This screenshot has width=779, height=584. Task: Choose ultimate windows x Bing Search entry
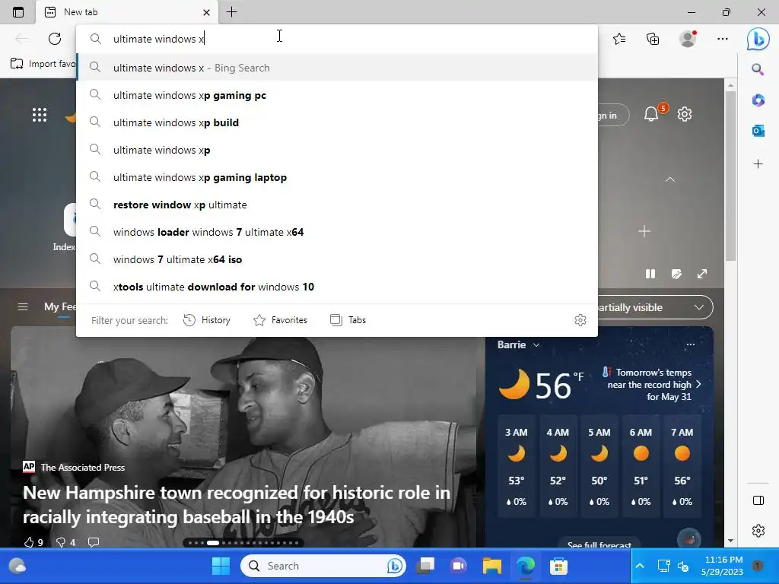click(x=337, y=68)
